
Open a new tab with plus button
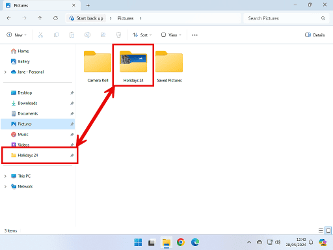tap(88, 5)
